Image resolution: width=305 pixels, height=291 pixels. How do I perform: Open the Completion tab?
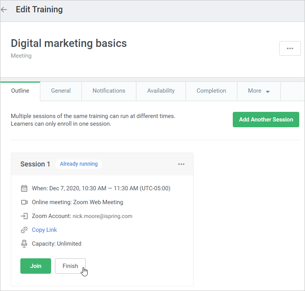click(x=211, y=91)
